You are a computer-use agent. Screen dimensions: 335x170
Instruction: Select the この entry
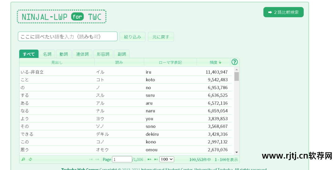pos(25,142)
